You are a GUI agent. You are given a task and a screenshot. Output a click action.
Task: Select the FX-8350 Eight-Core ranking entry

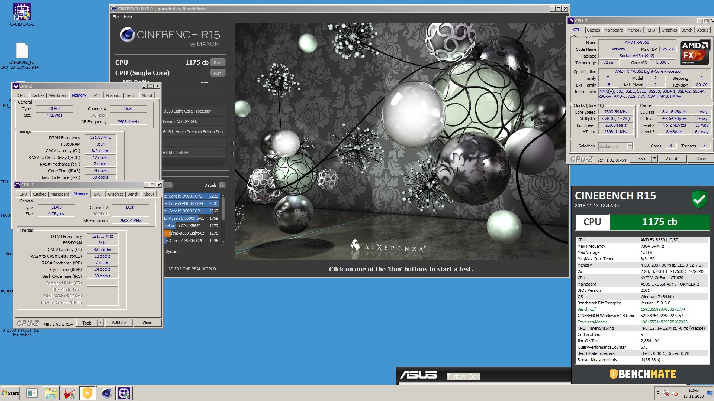192,233
